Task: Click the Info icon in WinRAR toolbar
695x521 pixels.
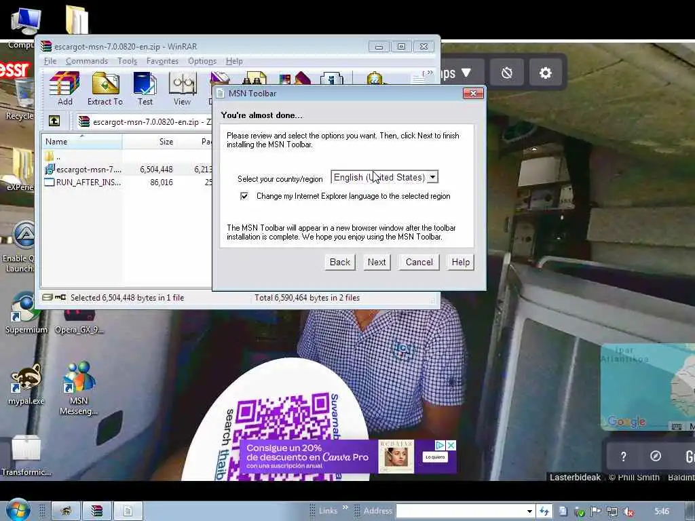Action: (x=331, y=79)
